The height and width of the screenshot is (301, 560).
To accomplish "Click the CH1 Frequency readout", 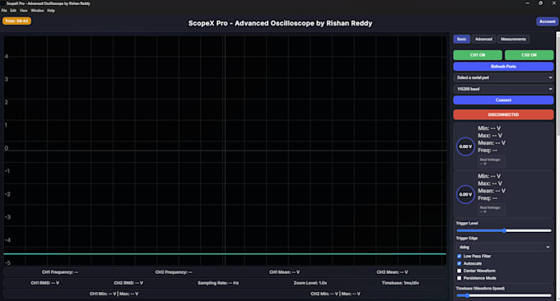I will point(59,272).
